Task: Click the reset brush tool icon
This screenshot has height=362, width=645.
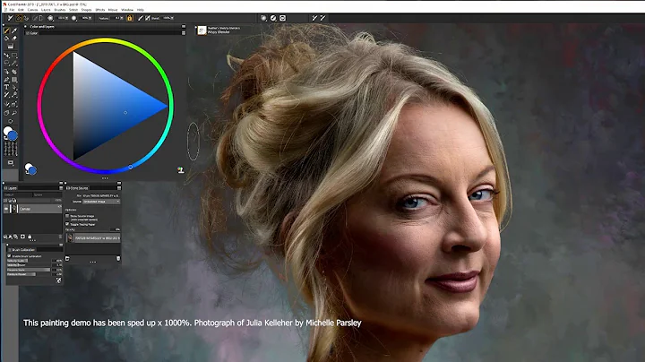Action: [10, 18]
